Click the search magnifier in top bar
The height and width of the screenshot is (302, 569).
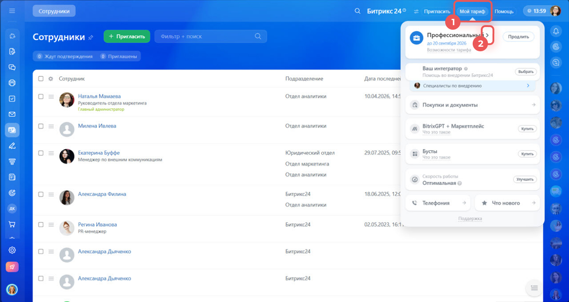point(357,11)
